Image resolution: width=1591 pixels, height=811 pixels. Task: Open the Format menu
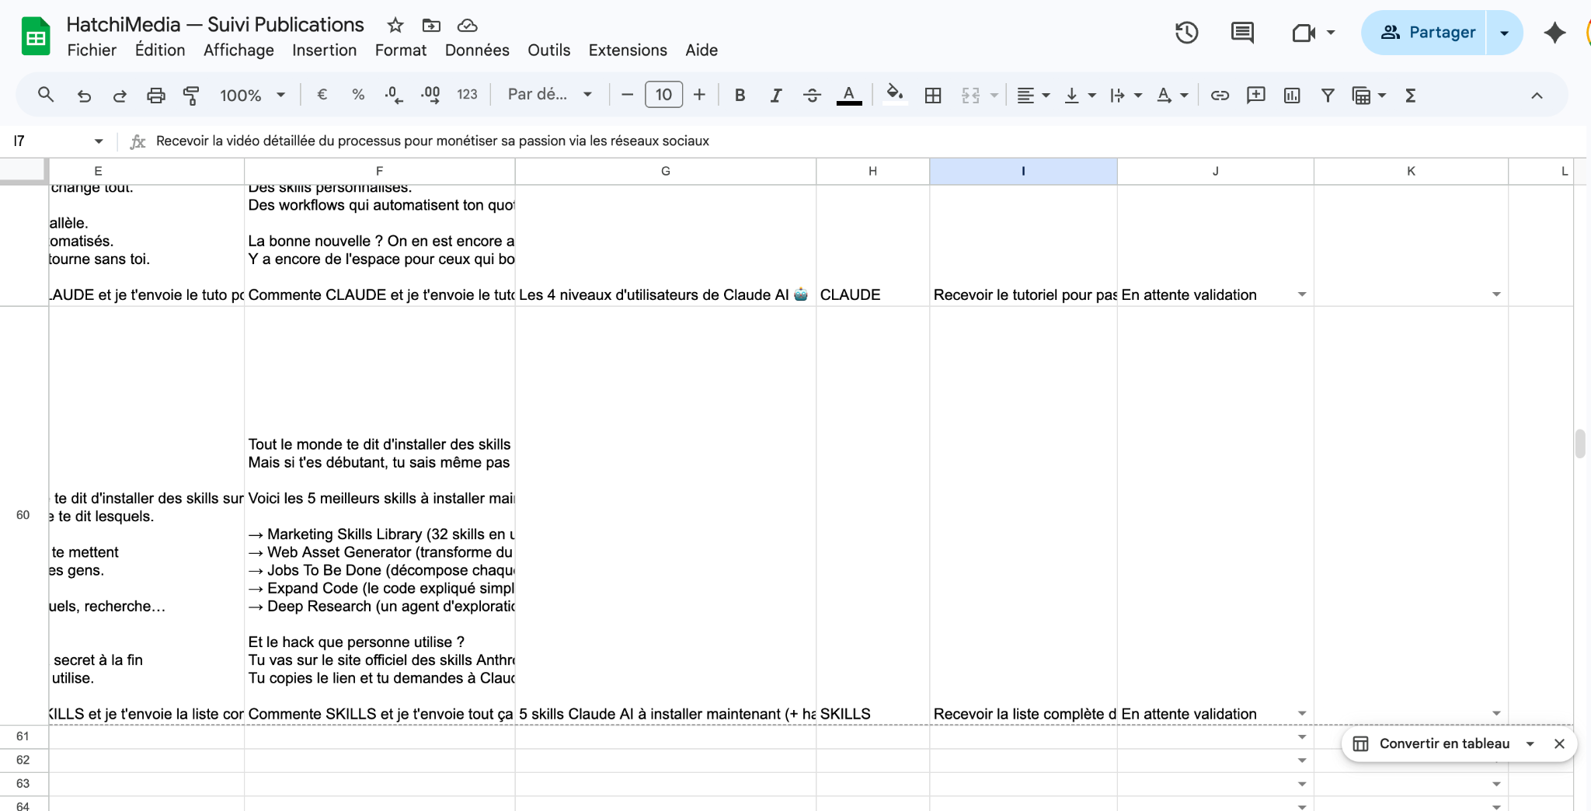point(401,50)
